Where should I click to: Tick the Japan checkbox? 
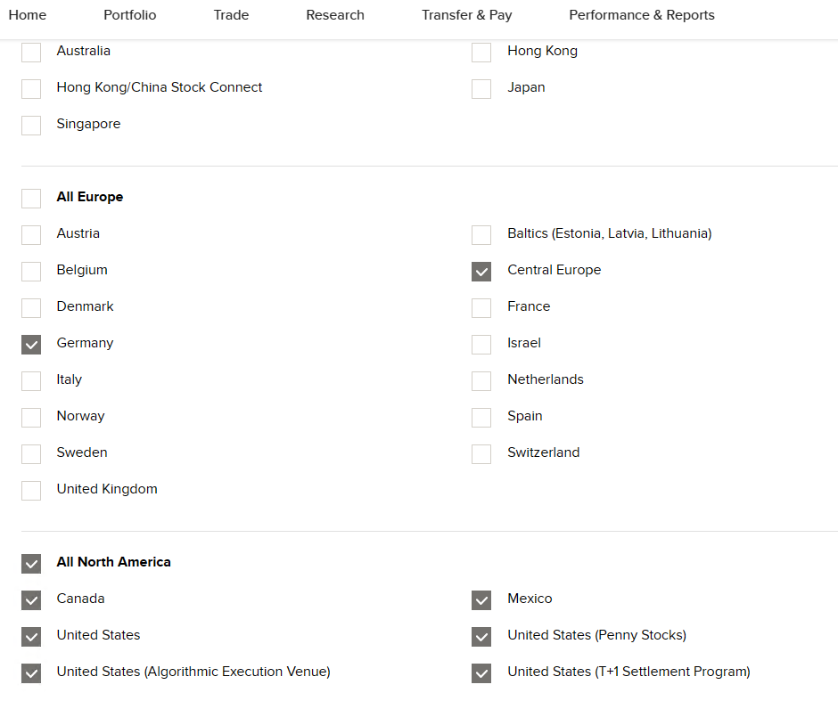(x=481, y=88)
